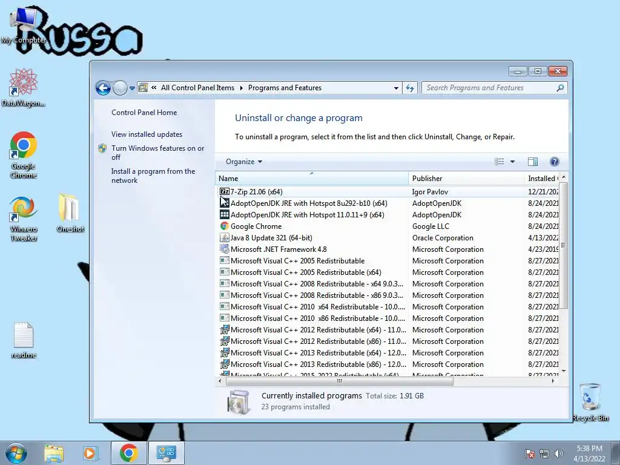Sort by the Name column header

tap(312, 179)
